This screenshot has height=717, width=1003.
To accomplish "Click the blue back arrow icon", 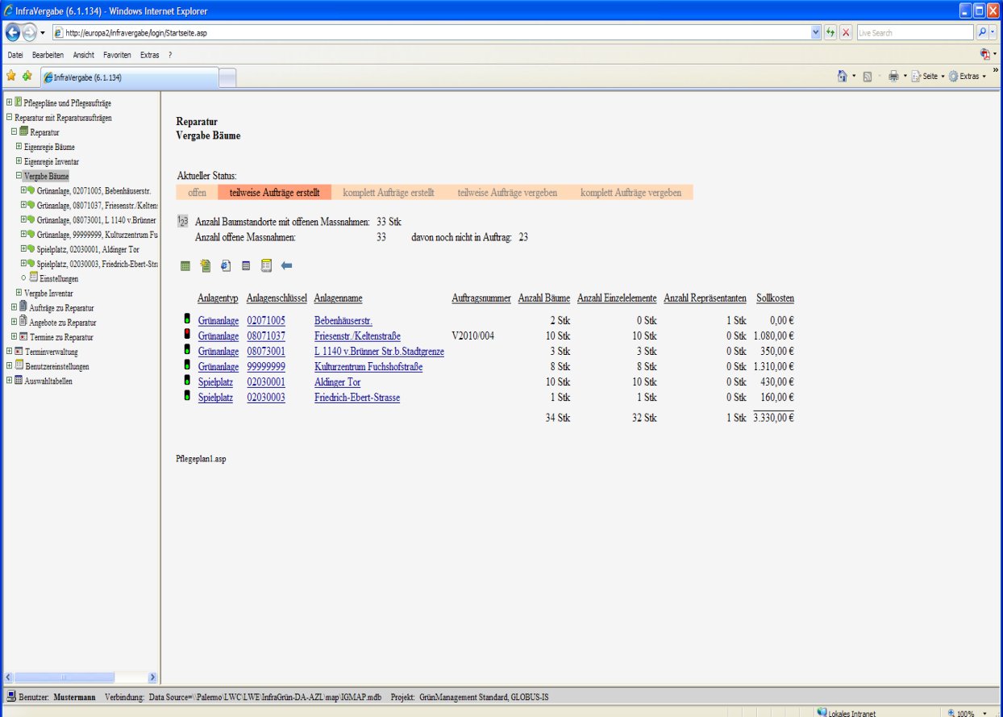I will point(286,265).
